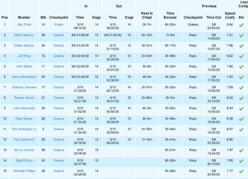Image resolution: width=248 pixels, height=179 pixels.
Task: Click the Bib column header
Action: (43, 17)
